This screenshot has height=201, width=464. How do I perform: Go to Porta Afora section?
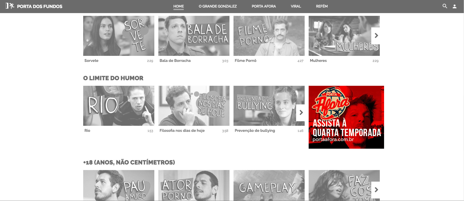264,6
